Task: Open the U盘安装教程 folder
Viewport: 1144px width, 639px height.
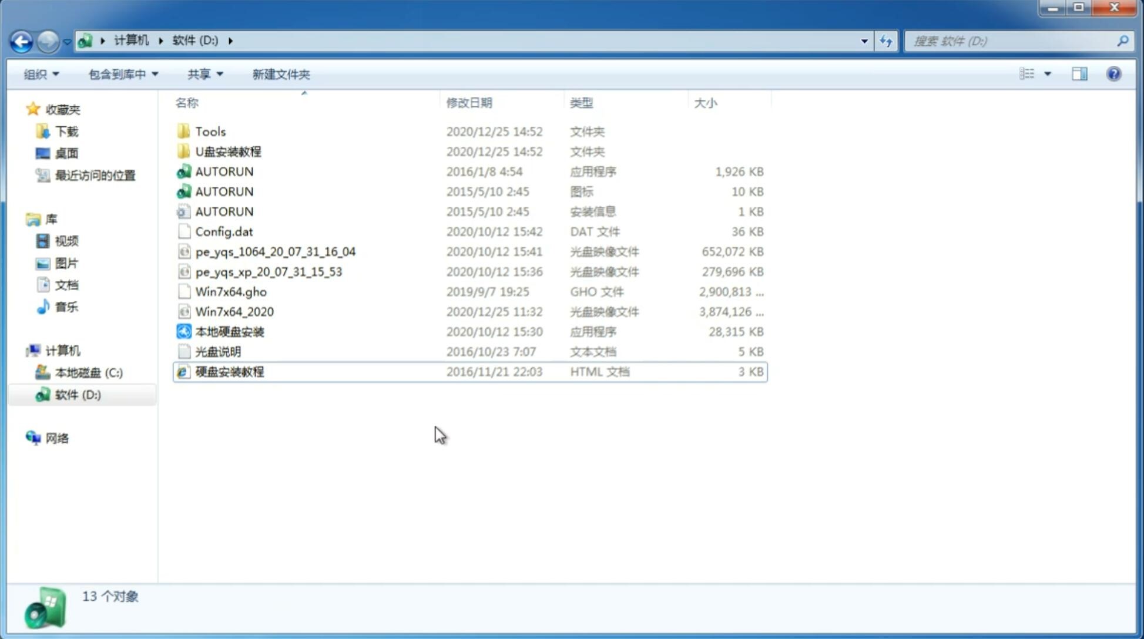Action: tap(228, 151)
